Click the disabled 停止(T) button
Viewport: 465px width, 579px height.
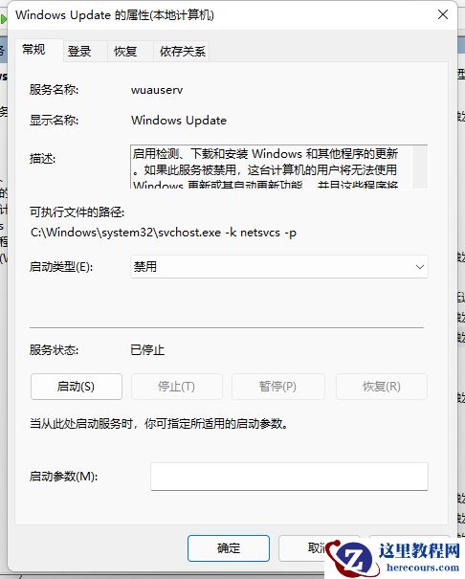point(176,387)
